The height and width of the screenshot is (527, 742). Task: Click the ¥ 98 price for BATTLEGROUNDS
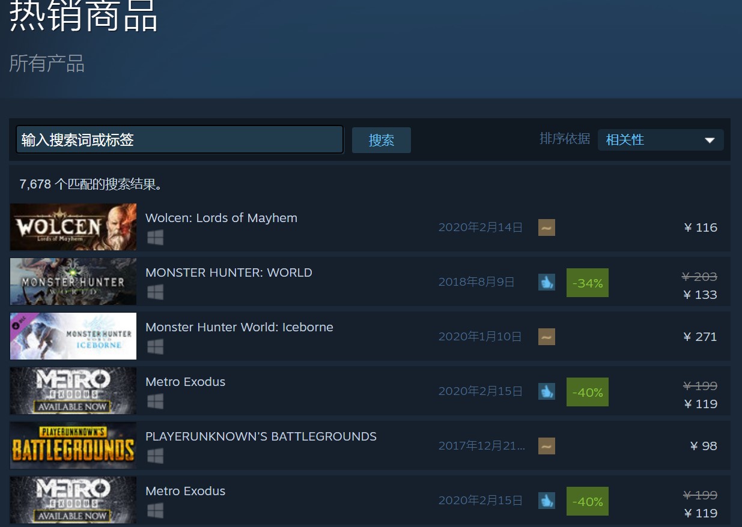704,446
